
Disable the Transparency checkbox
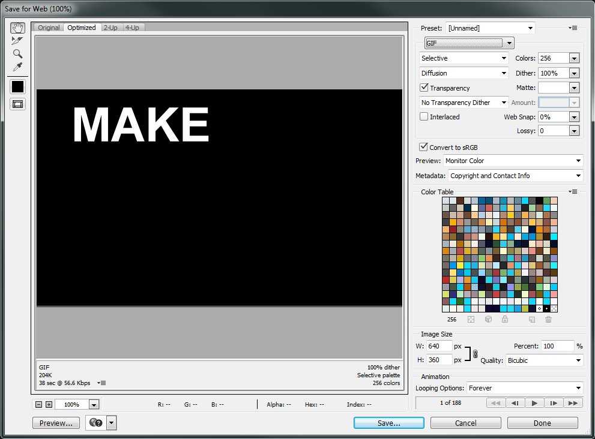click(x=424, y=88)
